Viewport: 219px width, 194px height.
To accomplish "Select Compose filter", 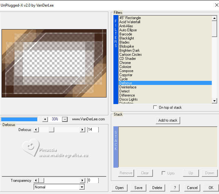I will [x=165, y=71].
